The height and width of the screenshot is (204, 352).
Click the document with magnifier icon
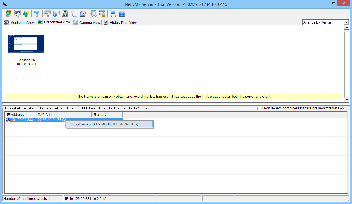pyautogui.click(x=65, y=13)
